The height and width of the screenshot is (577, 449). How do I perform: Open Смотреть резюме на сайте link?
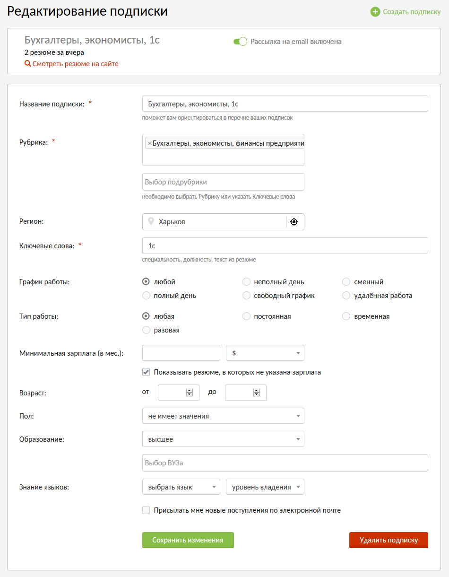coord(75,64)
